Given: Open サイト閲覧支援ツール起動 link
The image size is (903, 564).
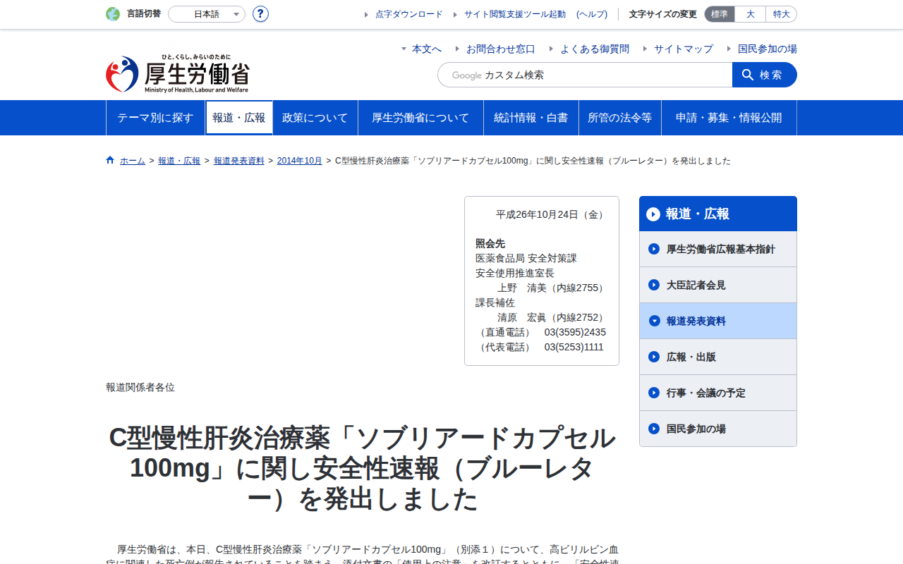Looking at the screenshot, I should (x=515, y=14).
